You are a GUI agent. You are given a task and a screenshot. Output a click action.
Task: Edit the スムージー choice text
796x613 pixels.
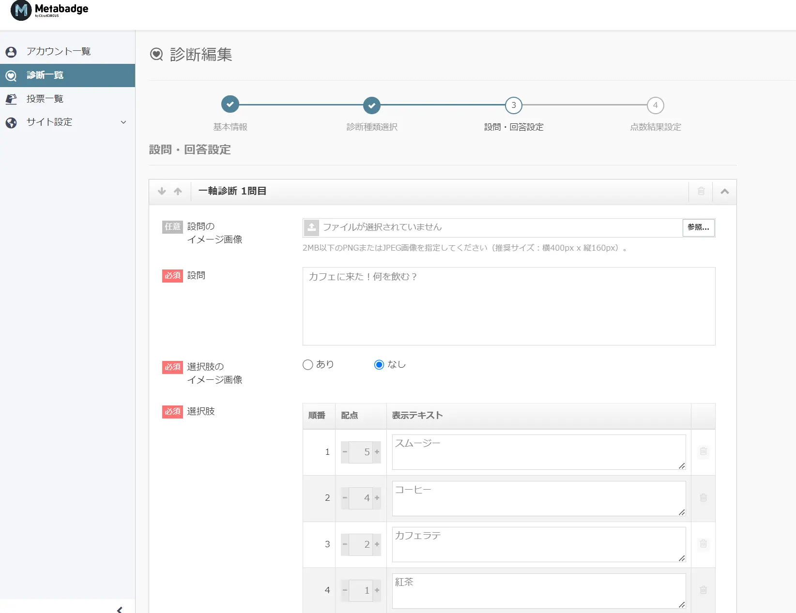[x=539, y=452]
